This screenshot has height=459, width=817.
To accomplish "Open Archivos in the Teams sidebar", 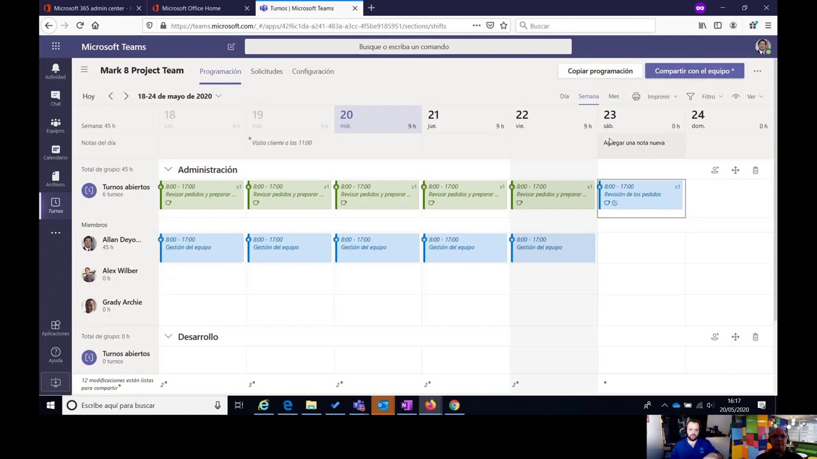I will pos(56,179).
